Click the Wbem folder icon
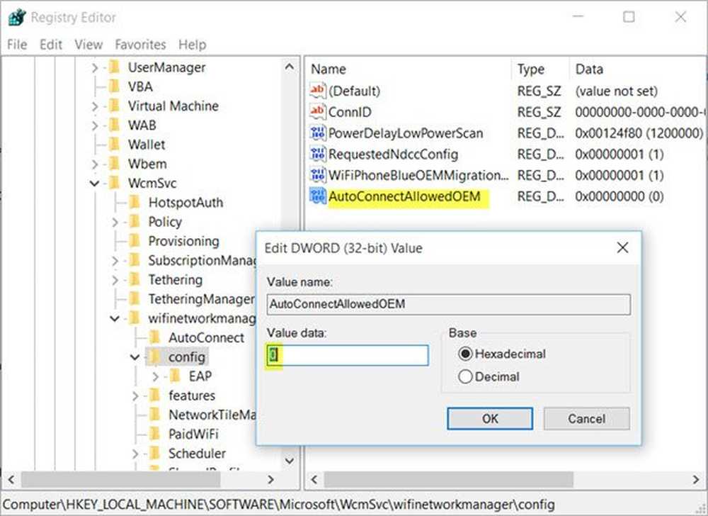The image size is (708, 516). (115, 164)
